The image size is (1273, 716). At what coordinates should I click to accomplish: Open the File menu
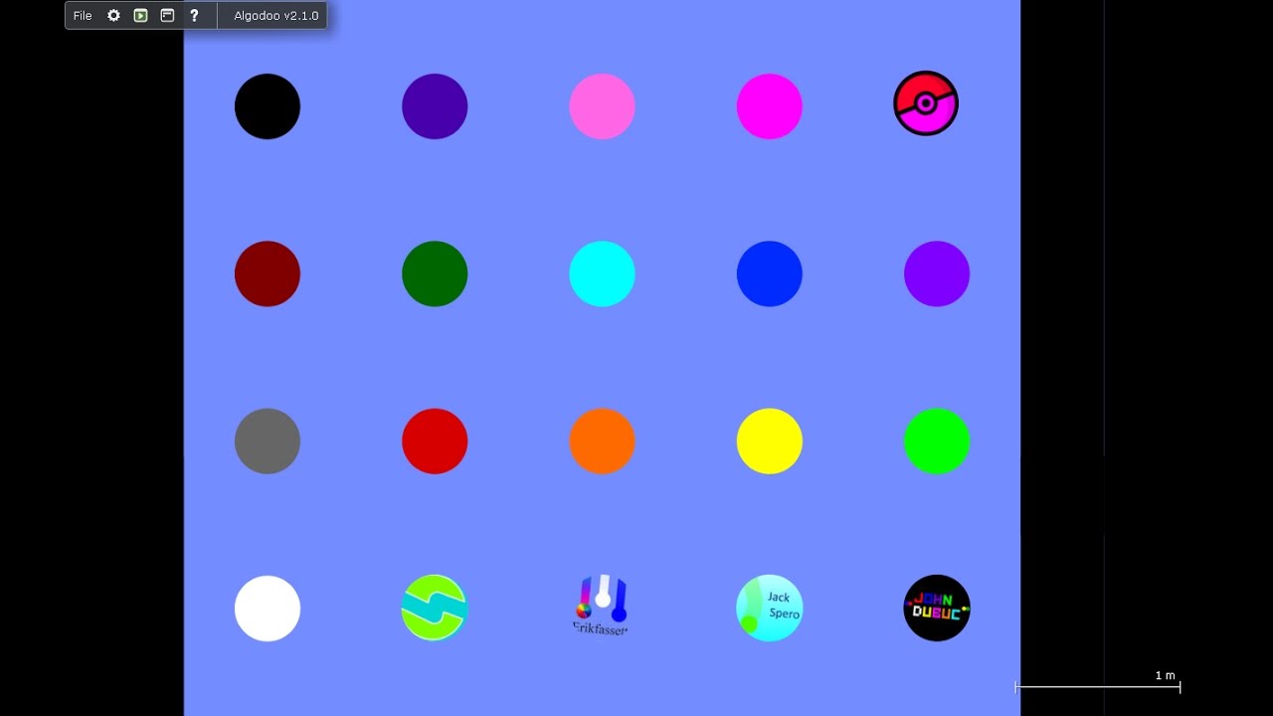pyautogui.click(x=83, y=16)
